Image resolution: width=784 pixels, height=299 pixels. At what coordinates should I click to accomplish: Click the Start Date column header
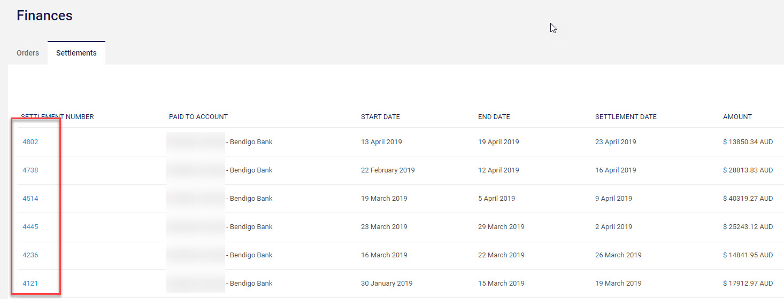(x=380, y=117)
